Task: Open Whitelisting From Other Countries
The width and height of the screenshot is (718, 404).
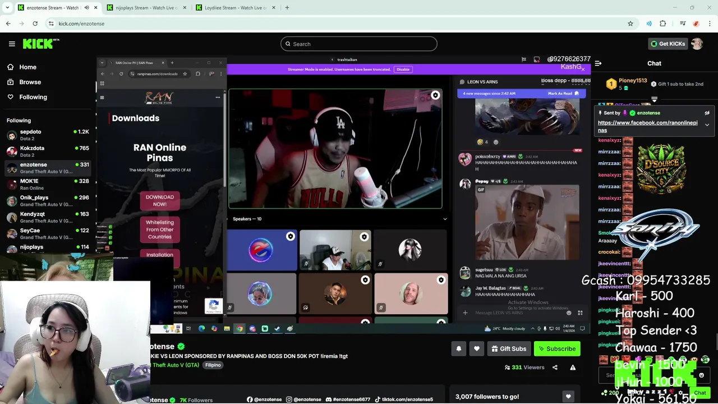Action: point(160,229)
